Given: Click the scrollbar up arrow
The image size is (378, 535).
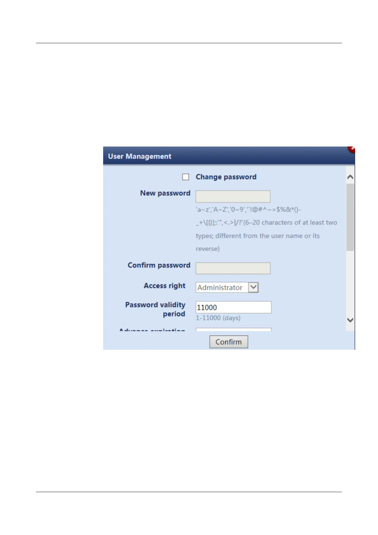Looking at the screenshot, I should point(350,177).
